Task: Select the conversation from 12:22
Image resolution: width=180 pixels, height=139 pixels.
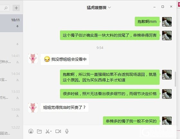Action: point(11,131)
